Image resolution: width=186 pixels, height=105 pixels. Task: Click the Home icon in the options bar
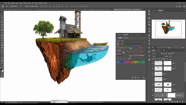point(3,6)
